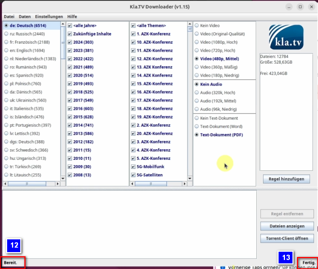Image resolution: width=318 pixels, height=269 pixels.
Task: Uncheck year 2023 (381)
Action: pyautogui.click(x=70, y=51)
